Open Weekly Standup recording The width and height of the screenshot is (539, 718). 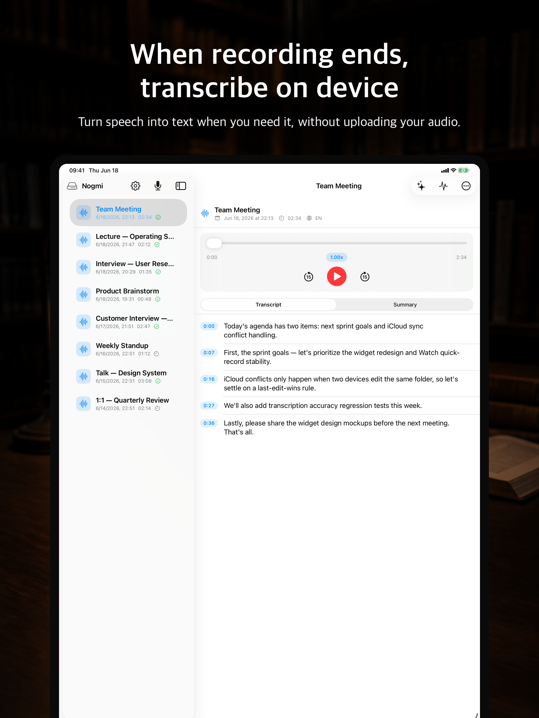[x=128, y=349]
